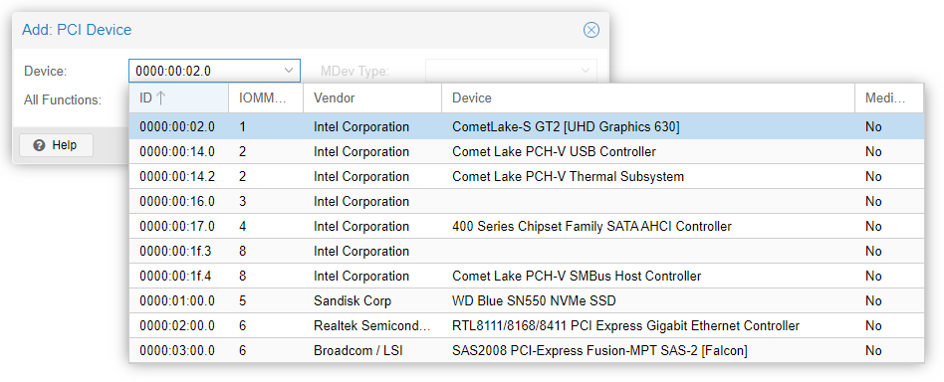Sort by the ID column header
The width and height of the screenshot is (944, 382).
click(179, 98)
